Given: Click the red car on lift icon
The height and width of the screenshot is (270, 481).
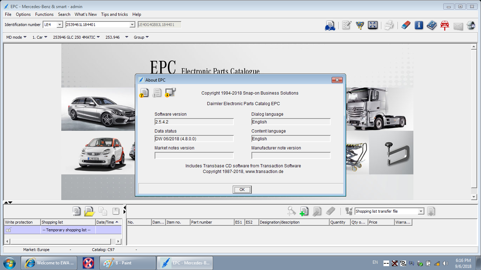Looking at the screenshot, I should tap(445, 25).
